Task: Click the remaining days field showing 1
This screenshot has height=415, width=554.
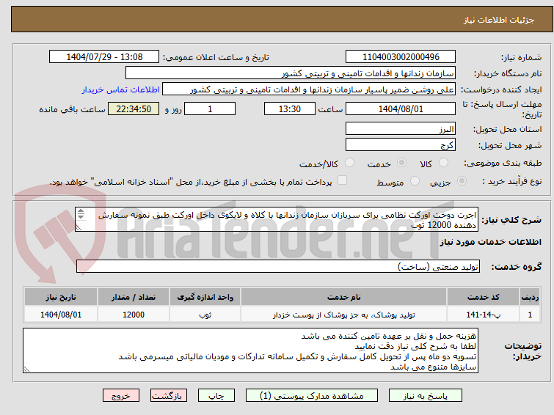Action: pos(210,109)
